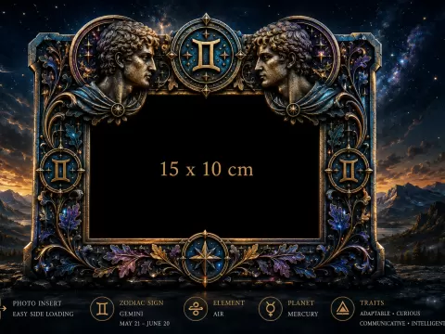Click the 'TRAITS' heading

point(372,302)
